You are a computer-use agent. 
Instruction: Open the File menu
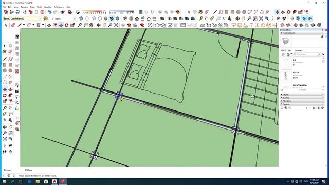(4, 7)
